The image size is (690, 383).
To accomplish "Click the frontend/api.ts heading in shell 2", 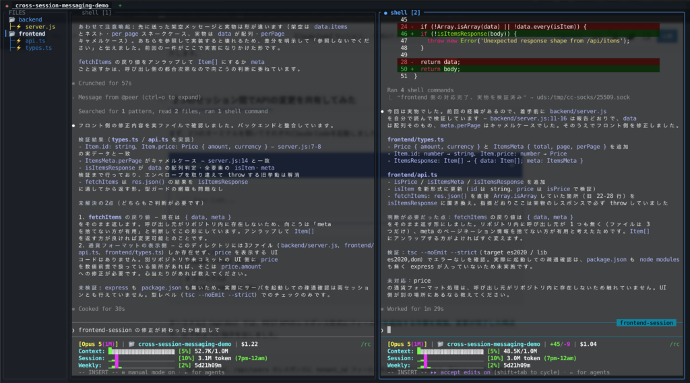I will pyautogui.click(x=412, y=174).
